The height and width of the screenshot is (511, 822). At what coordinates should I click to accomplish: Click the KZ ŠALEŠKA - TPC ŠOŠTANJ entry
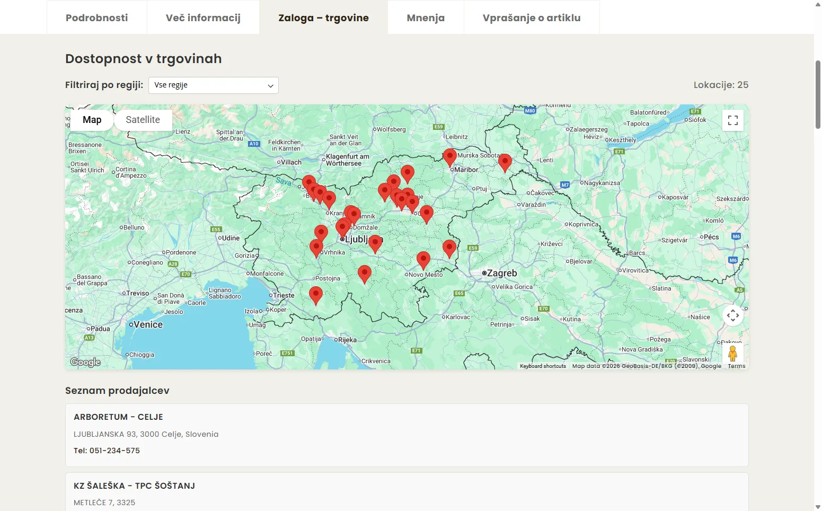(134, 486)
